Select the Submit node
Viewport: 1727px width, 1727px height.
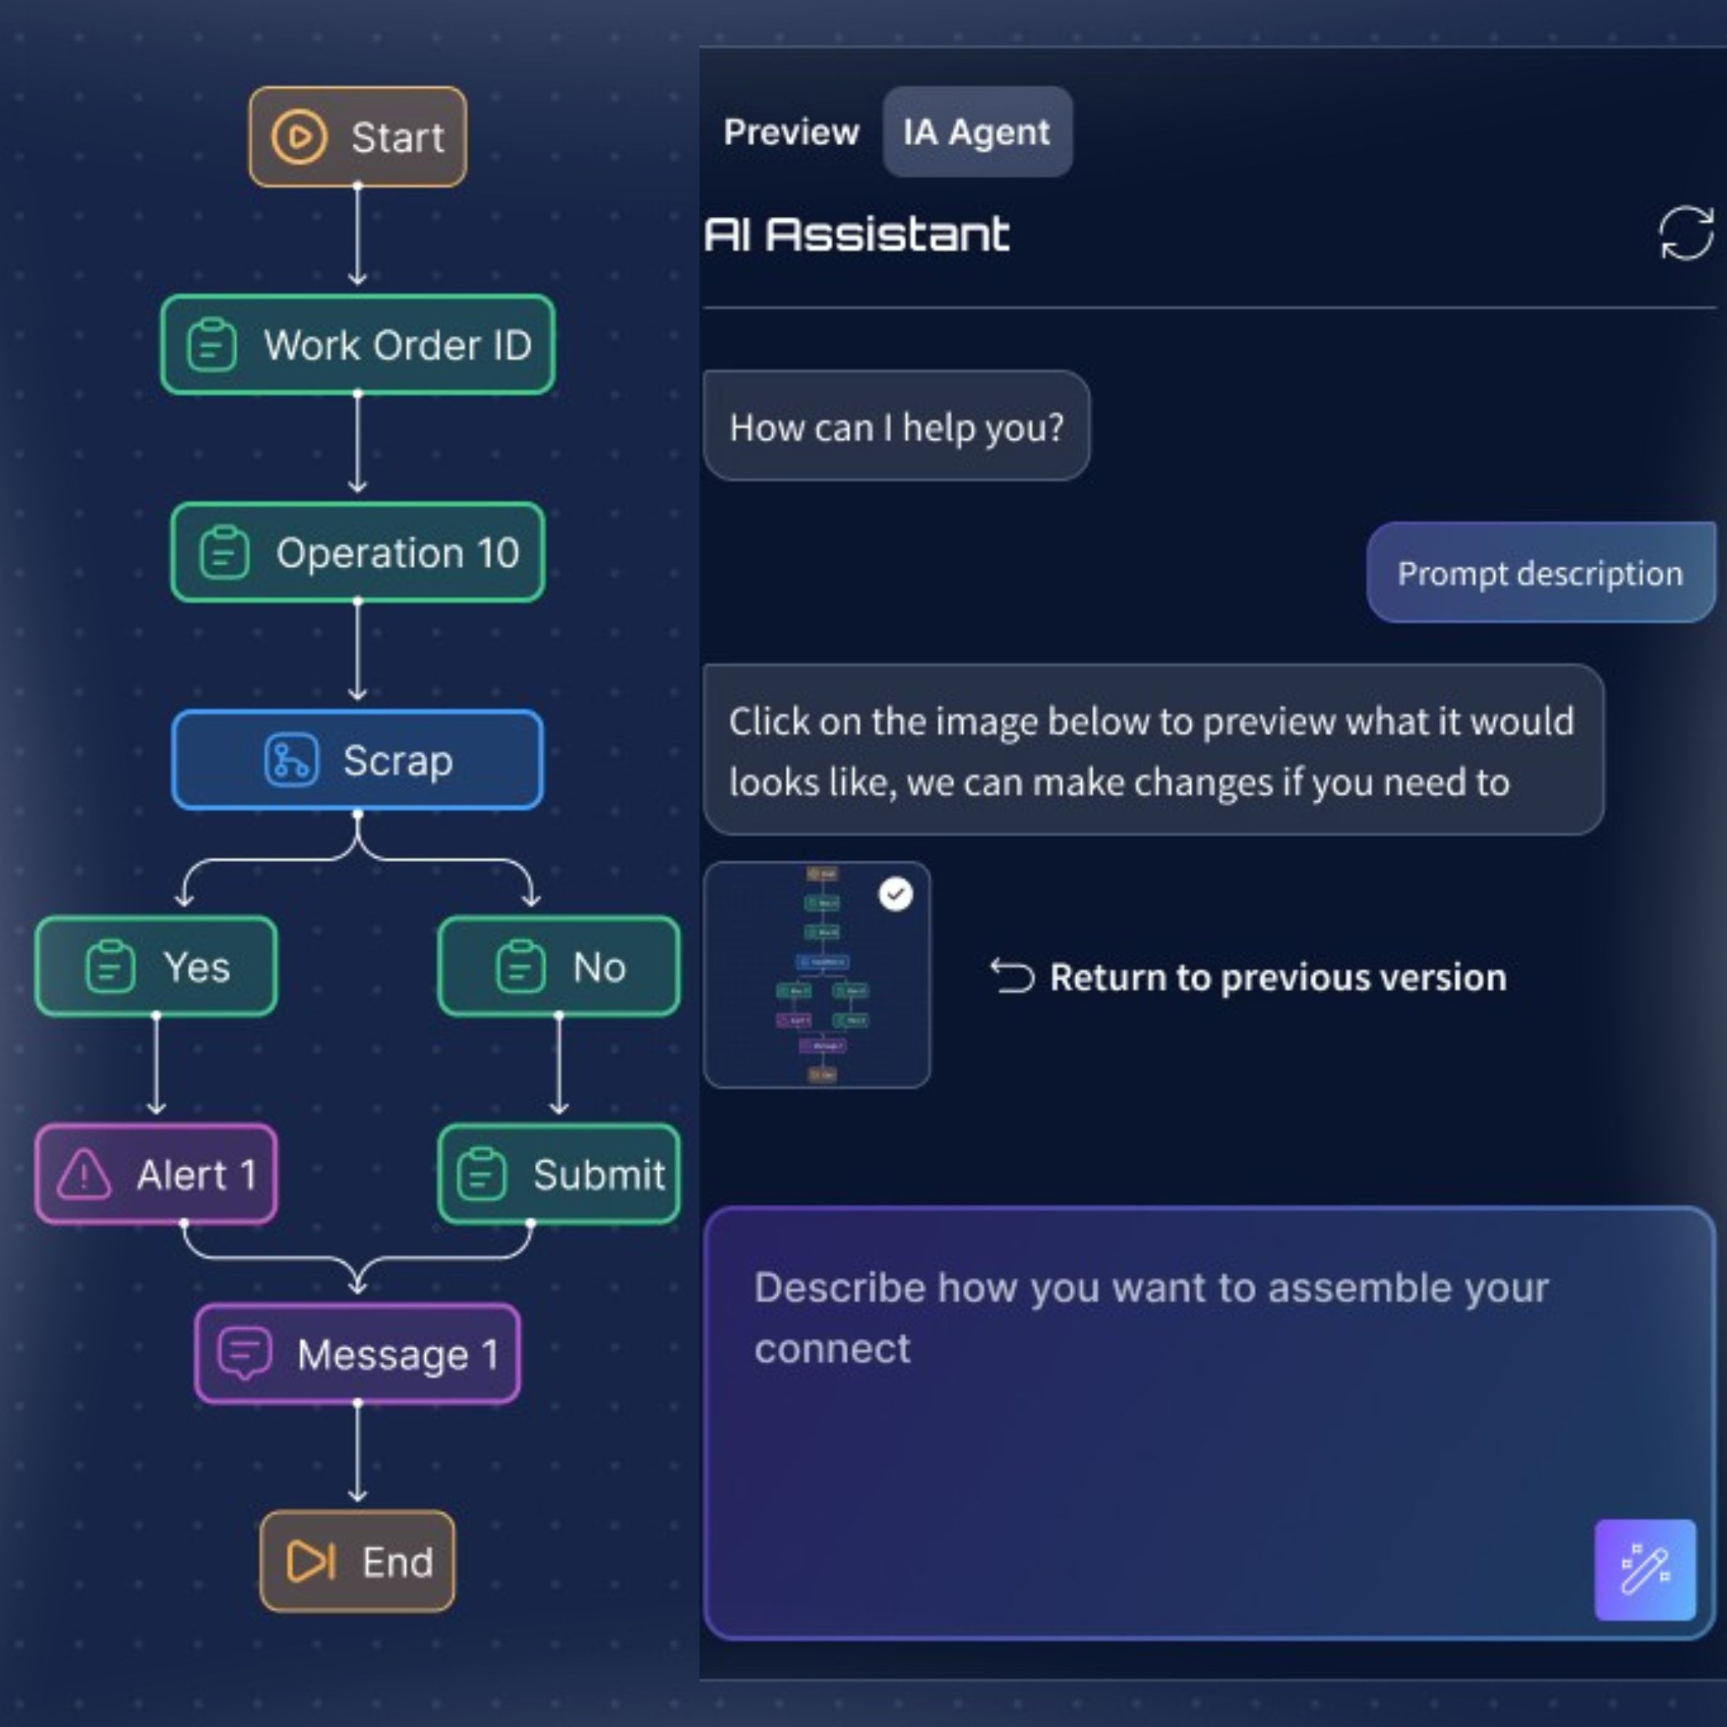[x=559, y=1173]
